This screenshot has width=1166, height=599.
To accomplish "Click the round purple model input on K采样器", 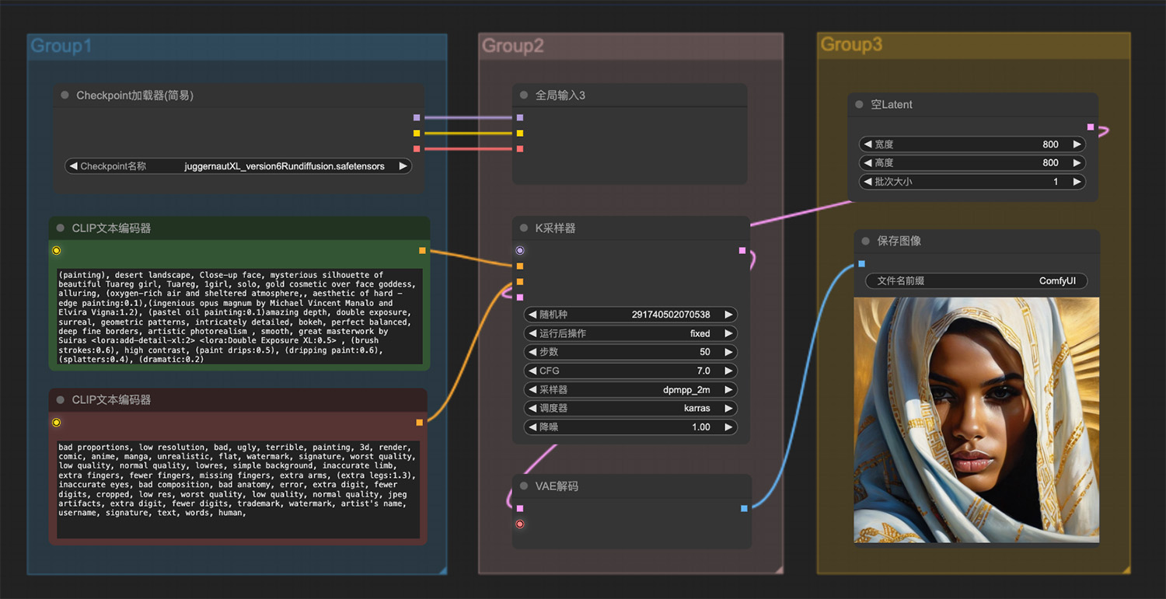I will [520, 251].
